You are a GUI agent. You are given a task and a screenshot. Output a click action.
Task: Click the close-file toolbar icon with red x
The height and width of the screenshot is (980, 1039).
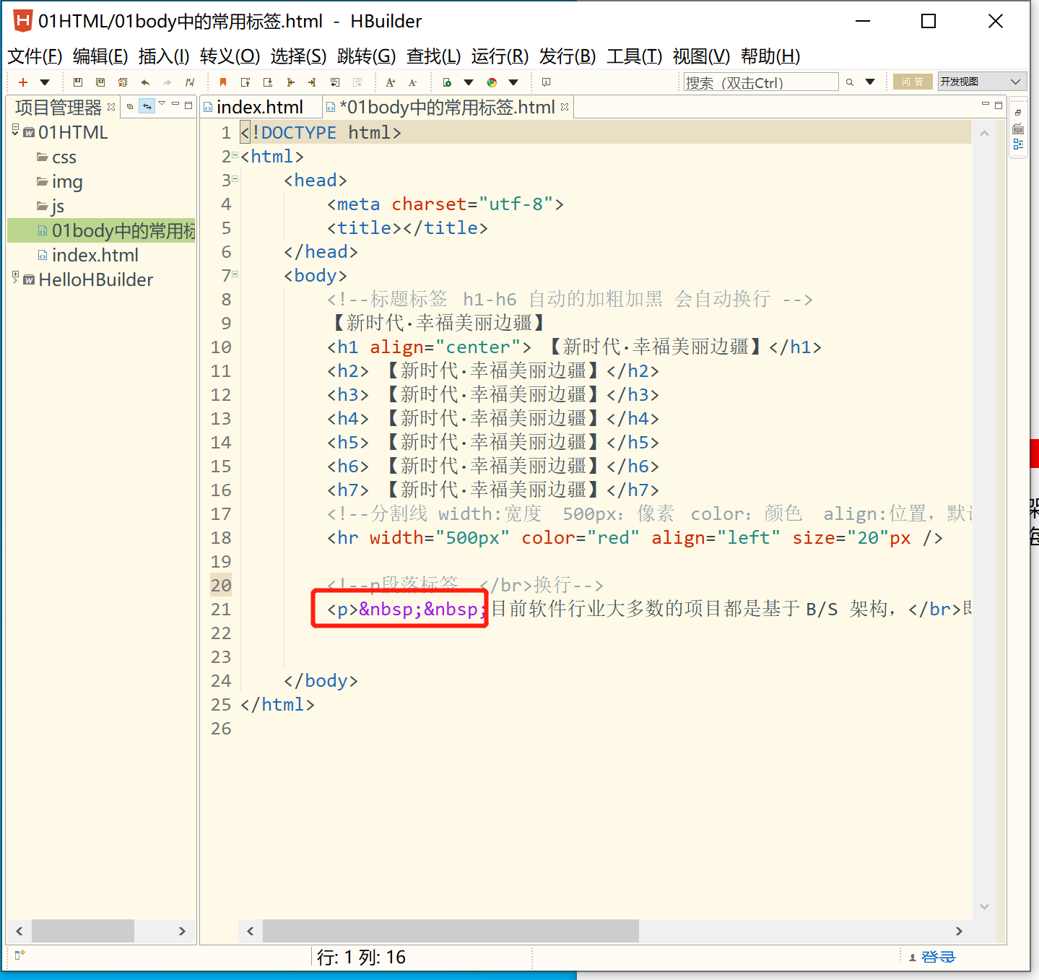pyautogui.click(x=123, y=82)
